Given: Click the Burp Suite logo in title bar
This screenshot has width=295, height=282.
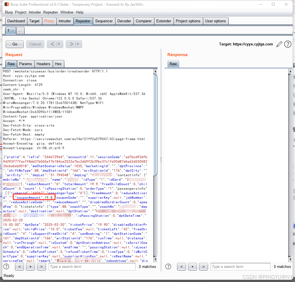Looking at the screenshot, I should 7,4.
